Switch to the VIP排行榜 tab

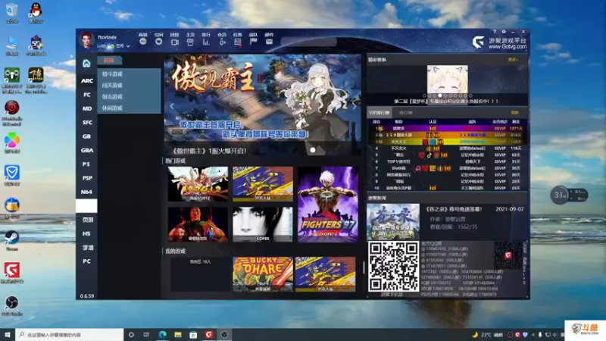[x=380, y=113]
